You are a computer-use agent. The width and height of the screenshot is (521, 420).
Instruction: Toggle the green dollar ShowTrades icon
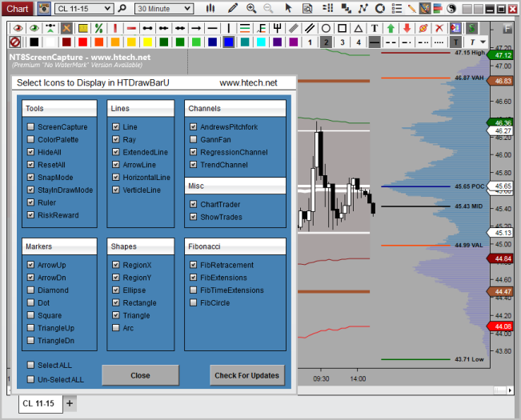tap(471, 28)
